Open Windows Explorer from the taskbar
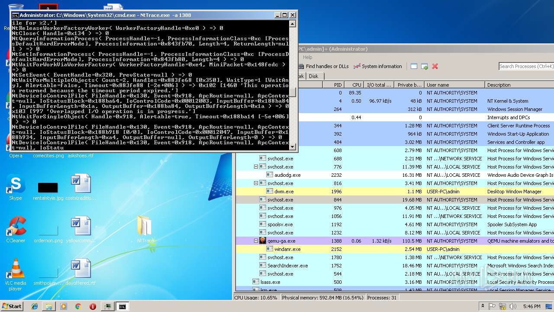Viewport: 554px width, 312px height. click(49, 306)
